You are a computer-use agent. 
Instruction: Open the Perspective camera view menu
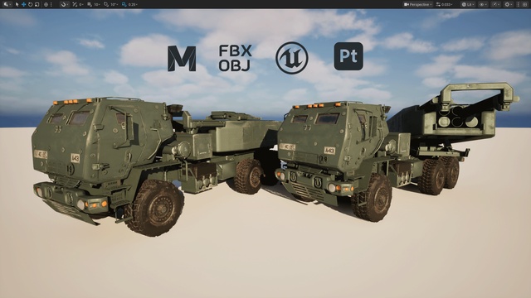[x=418, y=4]
